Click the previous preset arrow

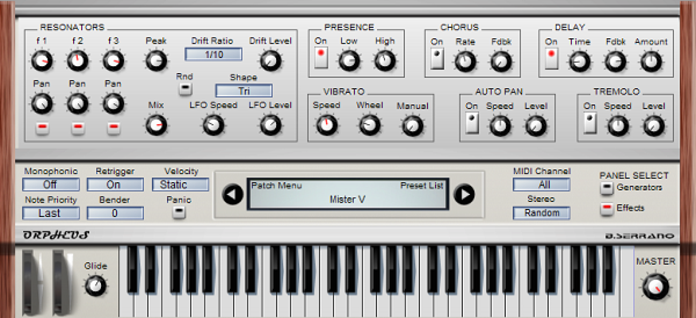pyautogui.click(x=233, y=195)
